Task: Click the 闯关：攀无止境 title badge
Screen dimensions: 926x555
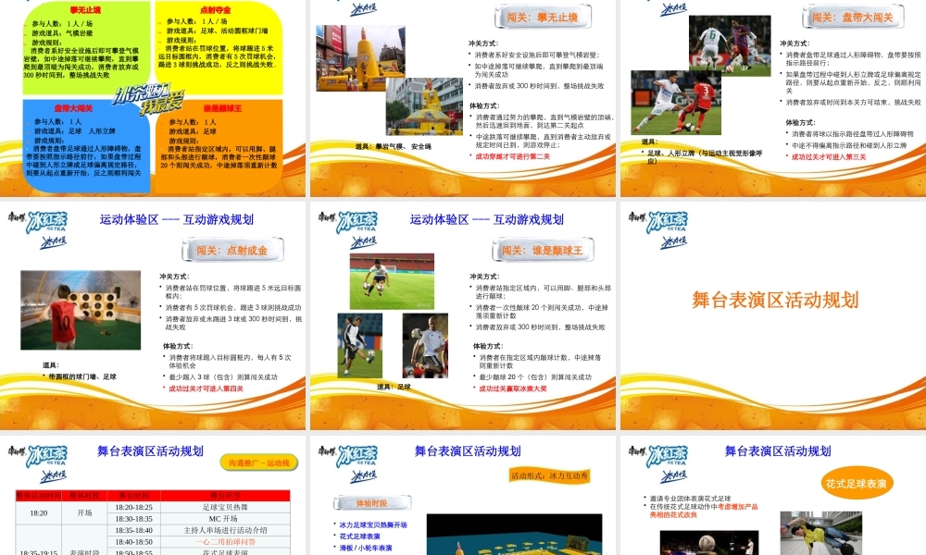Action: (542, 17)
